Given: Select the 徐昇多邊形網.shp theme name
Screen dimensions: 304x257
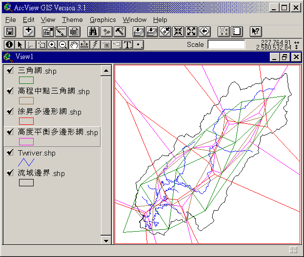Looking at the screenshot, I should (x=50, y=112).
